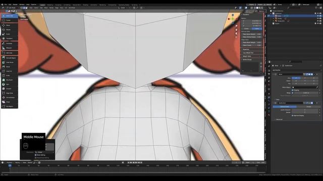Screen dimensions: 323x181
Task: Click the Mirror modifier name field
Action: [x=290, y=74]
